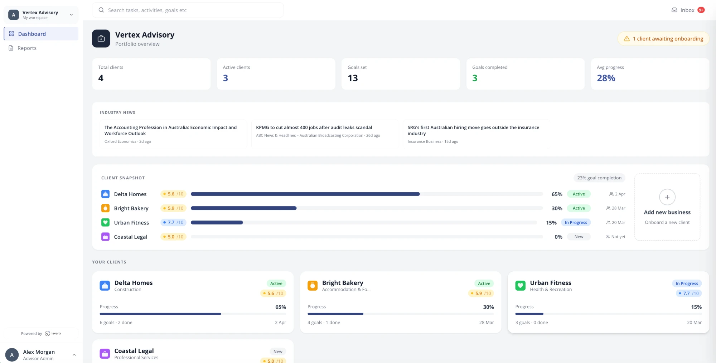Viewport: 716px width, 363px height.
Task: Open the KPMG job cuts news article
Action: click(x=325, y=134)
